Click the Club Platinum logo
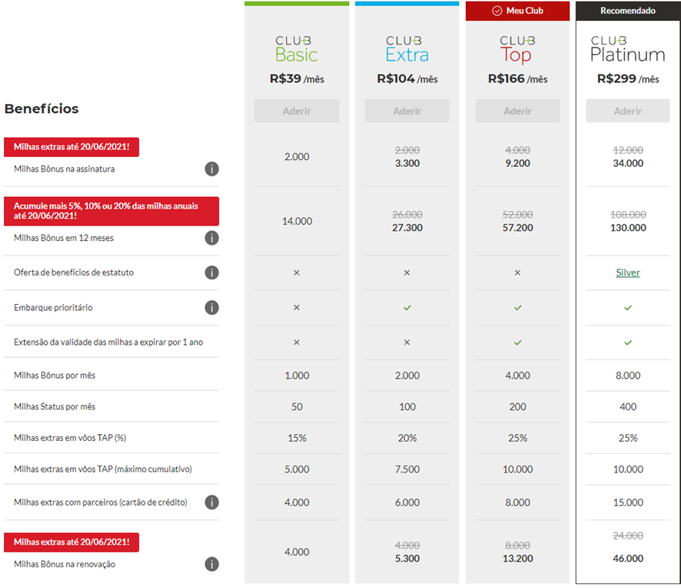The height and width of the screenshot is (588, 681). (628, 49)
